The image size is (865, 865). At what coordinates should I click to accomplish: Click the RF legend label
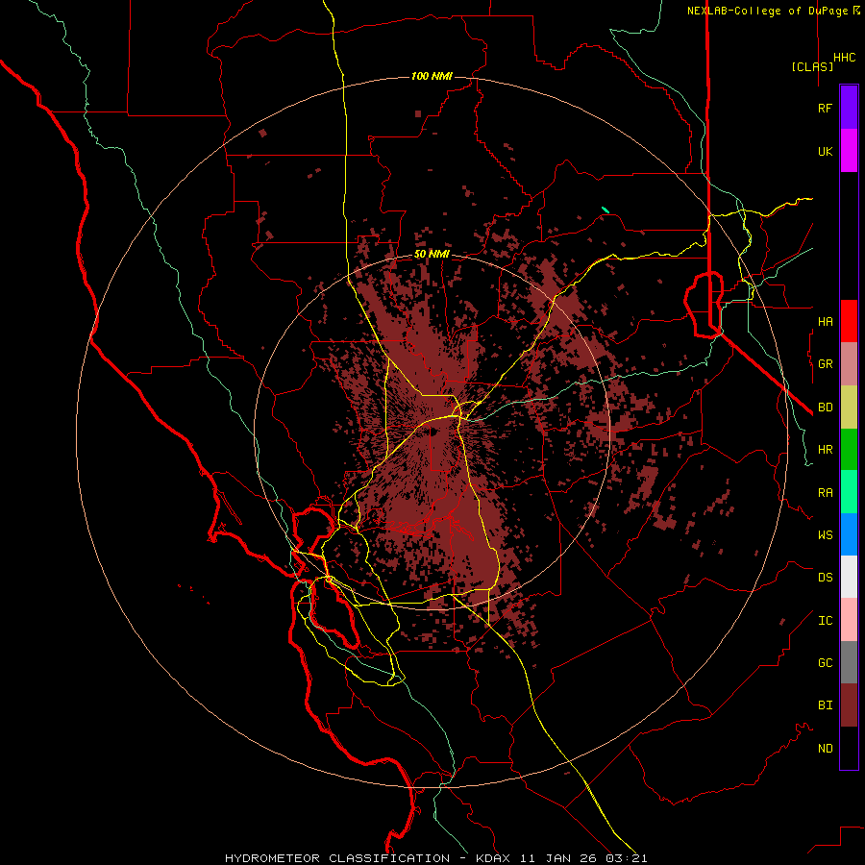(x=825, y=108)
